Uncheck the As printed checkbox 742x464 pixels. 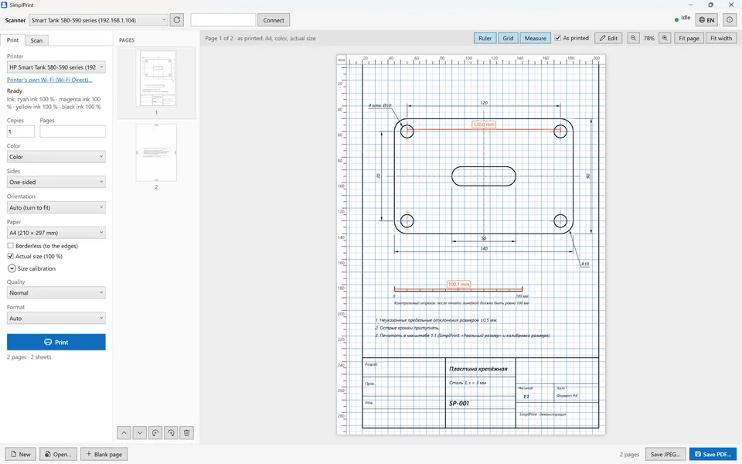pos(558,38)
